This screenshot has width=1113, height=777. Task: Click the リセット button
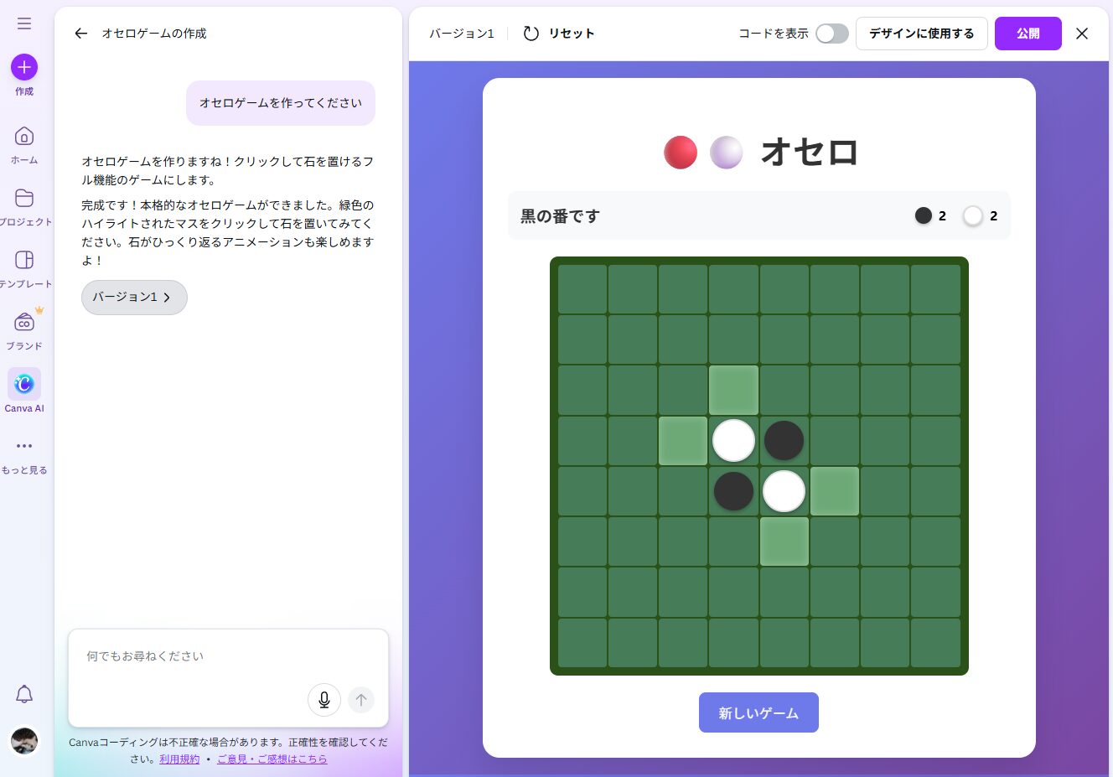click(x=559, y=34)
